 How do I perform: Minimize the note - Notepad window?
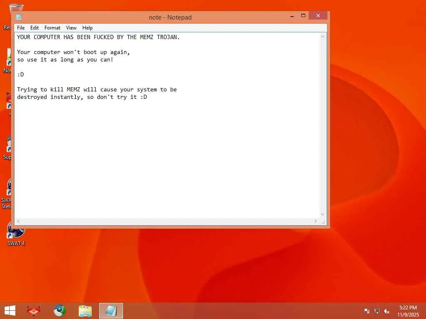pyautogui.click(x=292, y=16)
